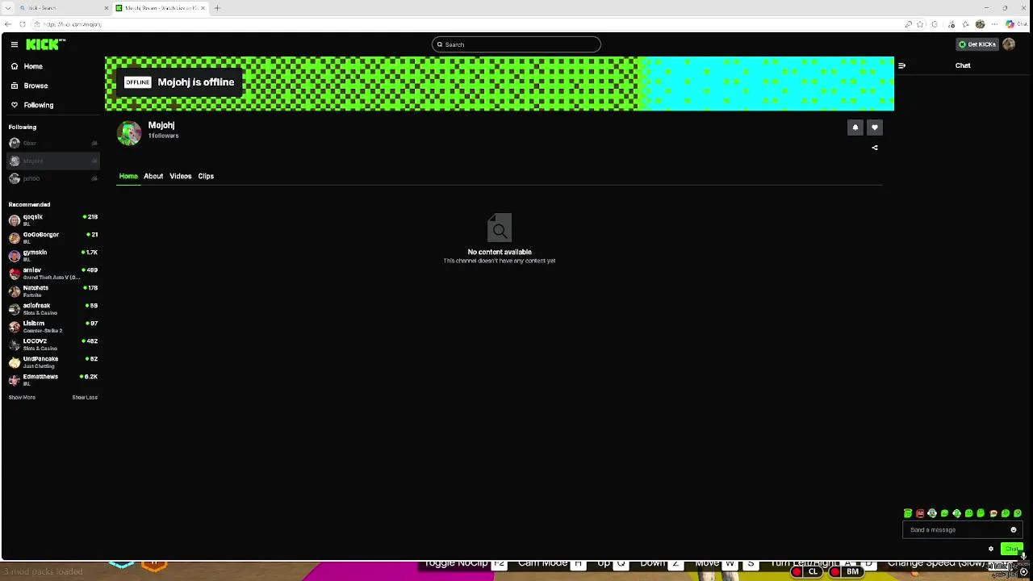Screen dimensions: 1033x581
Task: Click the microphone icon at bottom right
Action: 1023,557
